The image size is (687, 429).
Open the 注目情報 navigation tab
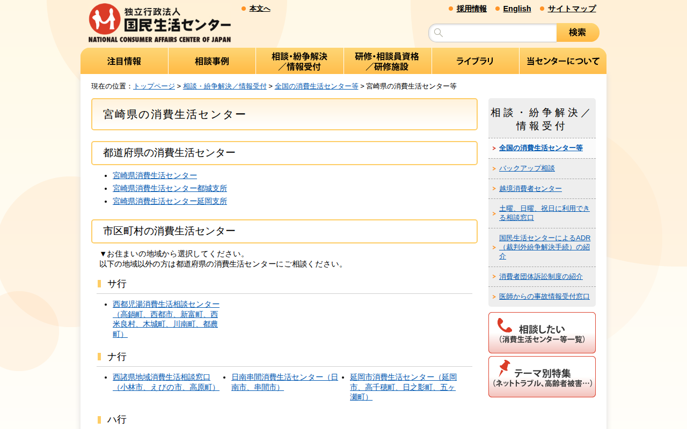point(123,61)
